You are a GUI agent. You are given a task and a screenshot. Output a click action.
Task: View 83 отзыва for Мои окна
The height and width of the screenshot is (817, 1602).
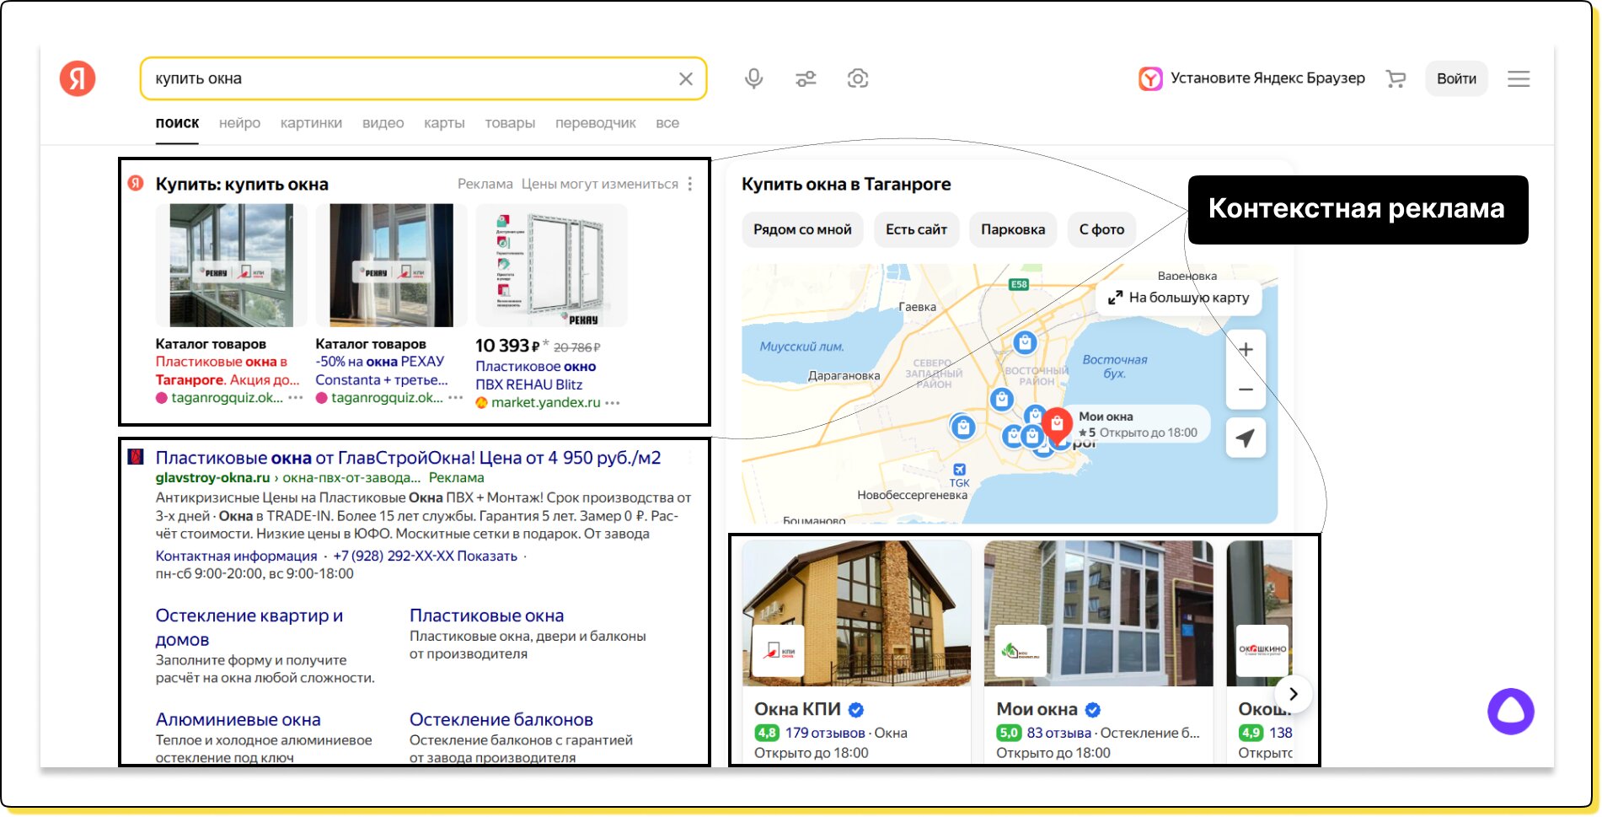(x=1058, y=734)
